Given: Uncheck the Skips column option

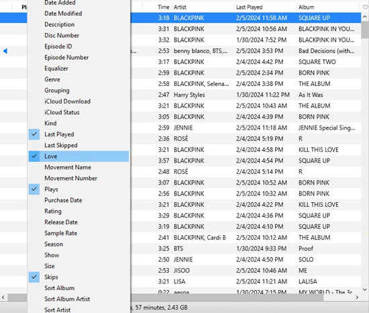Looking at the screenshot, I should click(78, 277).
